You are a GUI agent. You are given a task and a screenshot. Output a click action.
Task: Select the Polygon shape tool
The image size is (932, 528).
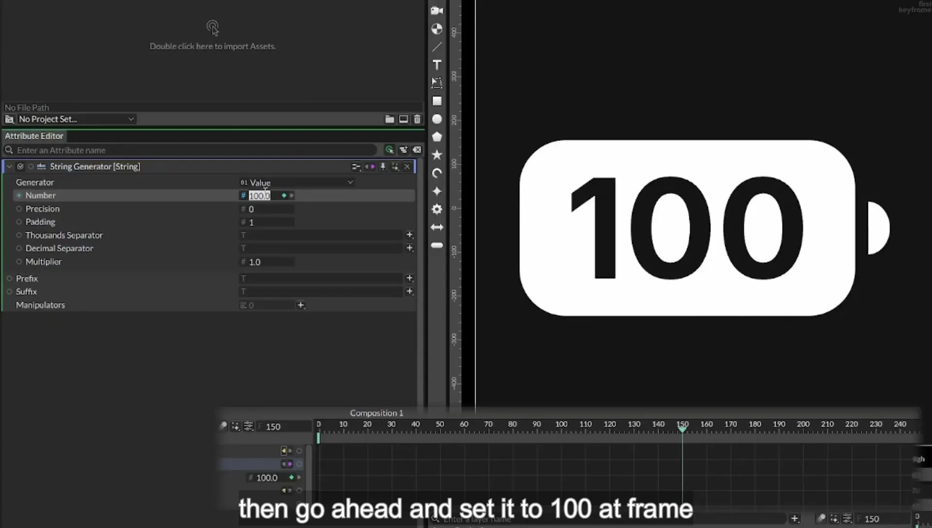(x=437, y=137)
